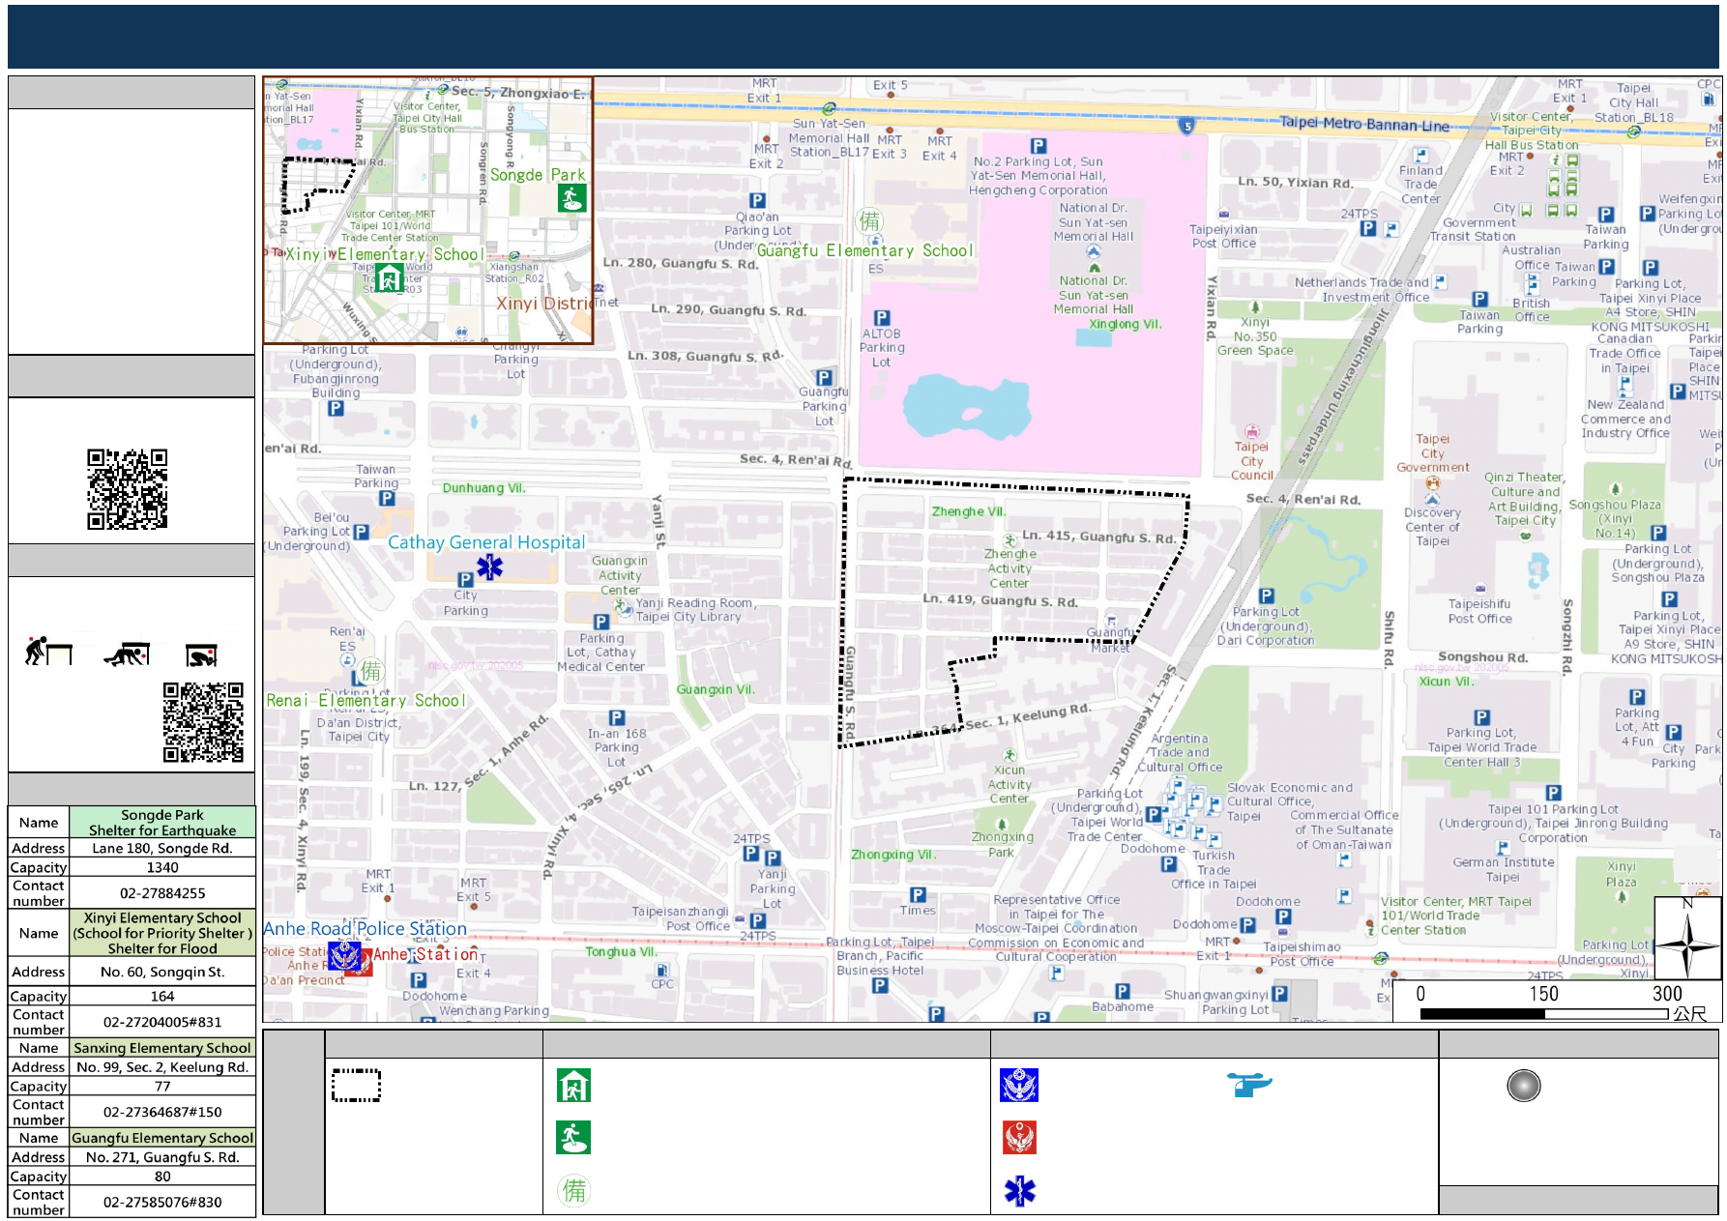This screenshot has height=1221, width=1727.
Task: Click the Guangfu Parking Lot P icon
Action: [824, 378]
